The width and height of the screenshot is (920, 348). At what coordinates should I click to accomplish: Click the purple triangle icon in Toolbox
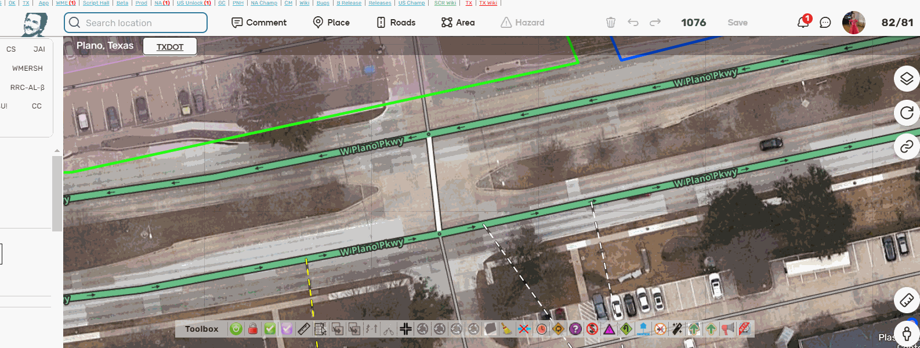pos(609,329)
